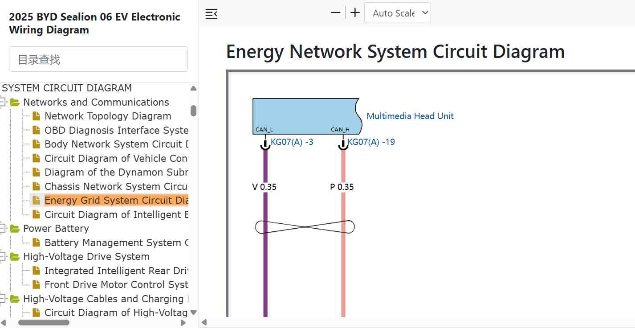Screen dimensions: 635x329
Task: Click the sidebar vertical scrollbar down arrow
Action: coord(193,313)
